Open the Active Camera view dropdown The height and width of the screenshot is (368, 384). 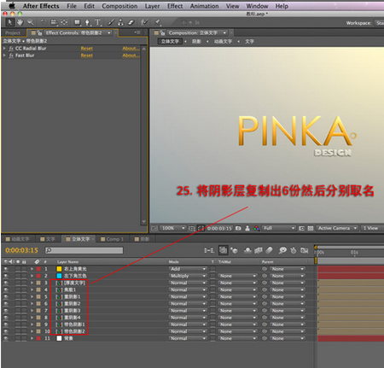[337, 228]
